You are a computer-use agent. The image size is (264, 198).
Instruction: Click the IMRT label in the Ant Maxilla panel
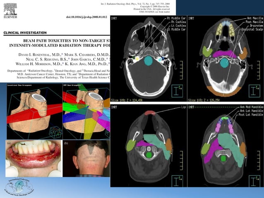191,18
